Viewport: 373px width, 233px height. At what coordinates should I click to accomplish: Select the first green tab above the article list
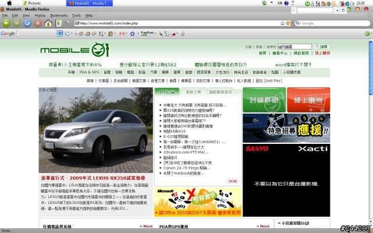[167, 92]
